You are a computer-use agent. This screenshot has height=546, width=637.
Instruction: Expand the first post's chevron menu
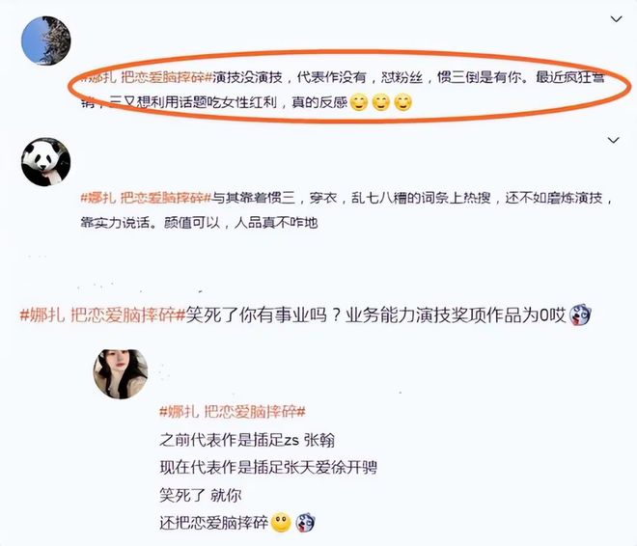pos(617,19)
